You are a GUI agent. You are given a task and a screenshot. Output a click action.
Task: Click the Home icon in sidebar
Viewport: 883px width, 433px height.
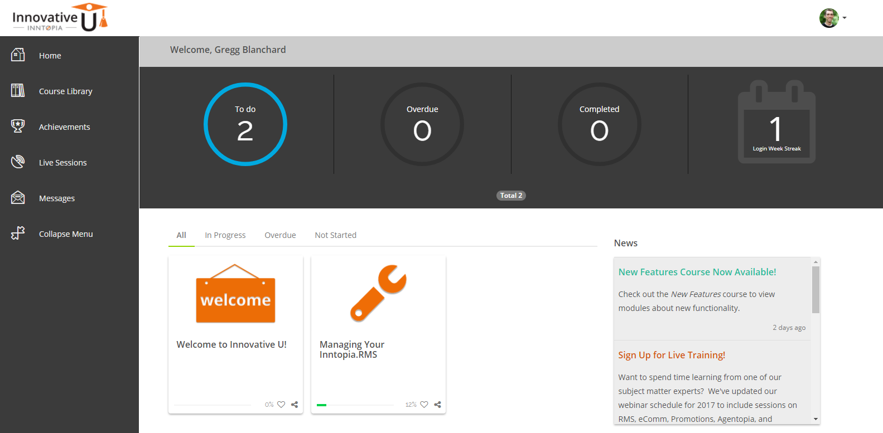(x=18, y=55)
